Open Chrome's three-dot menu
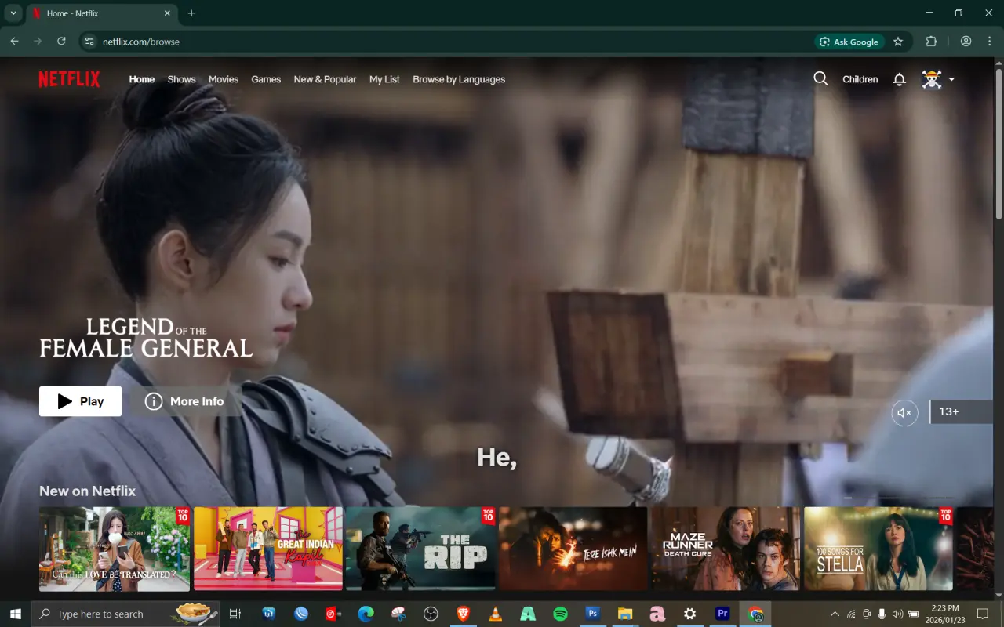Image resolution: width=1004 pixels, height=627 pixels. pos(988,42)
